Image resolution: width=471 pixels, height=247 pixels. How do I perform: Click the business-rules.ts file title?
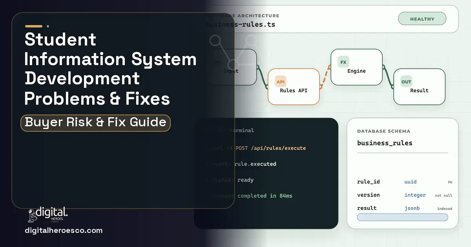click(x=241, y=24)
